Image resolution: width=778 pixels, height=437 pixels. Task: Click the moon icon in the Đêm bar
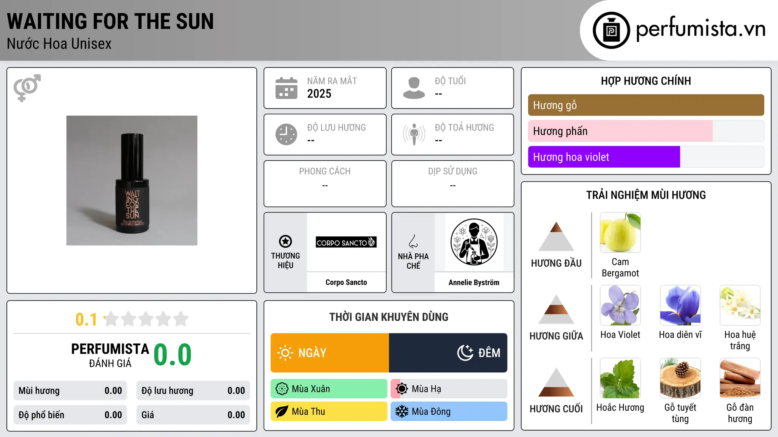[x=465, y=353]
